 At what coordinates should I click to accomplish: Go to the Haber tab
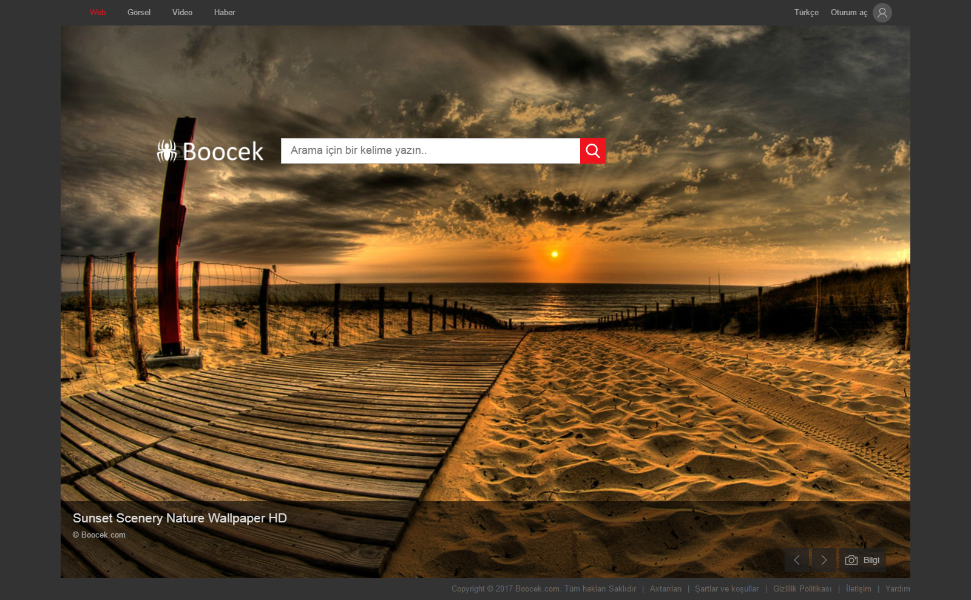pos(225,13)
